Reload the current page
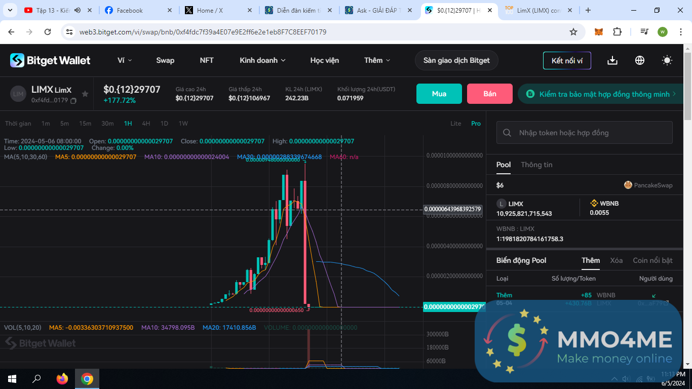692x389 pixels. [48, 32]
